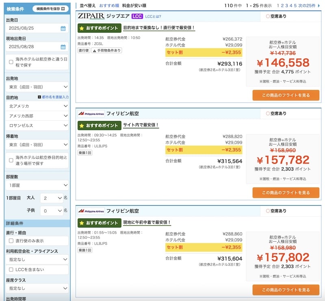The width and height of the screenshot is (325, 301).
Task: Click price ¥157,782 on second card
Action: [283, 160]
